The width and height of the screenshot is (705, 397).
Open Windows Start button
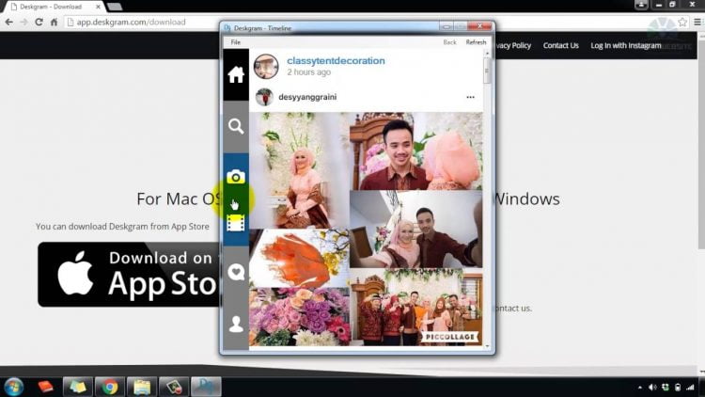tap(13, 387)
